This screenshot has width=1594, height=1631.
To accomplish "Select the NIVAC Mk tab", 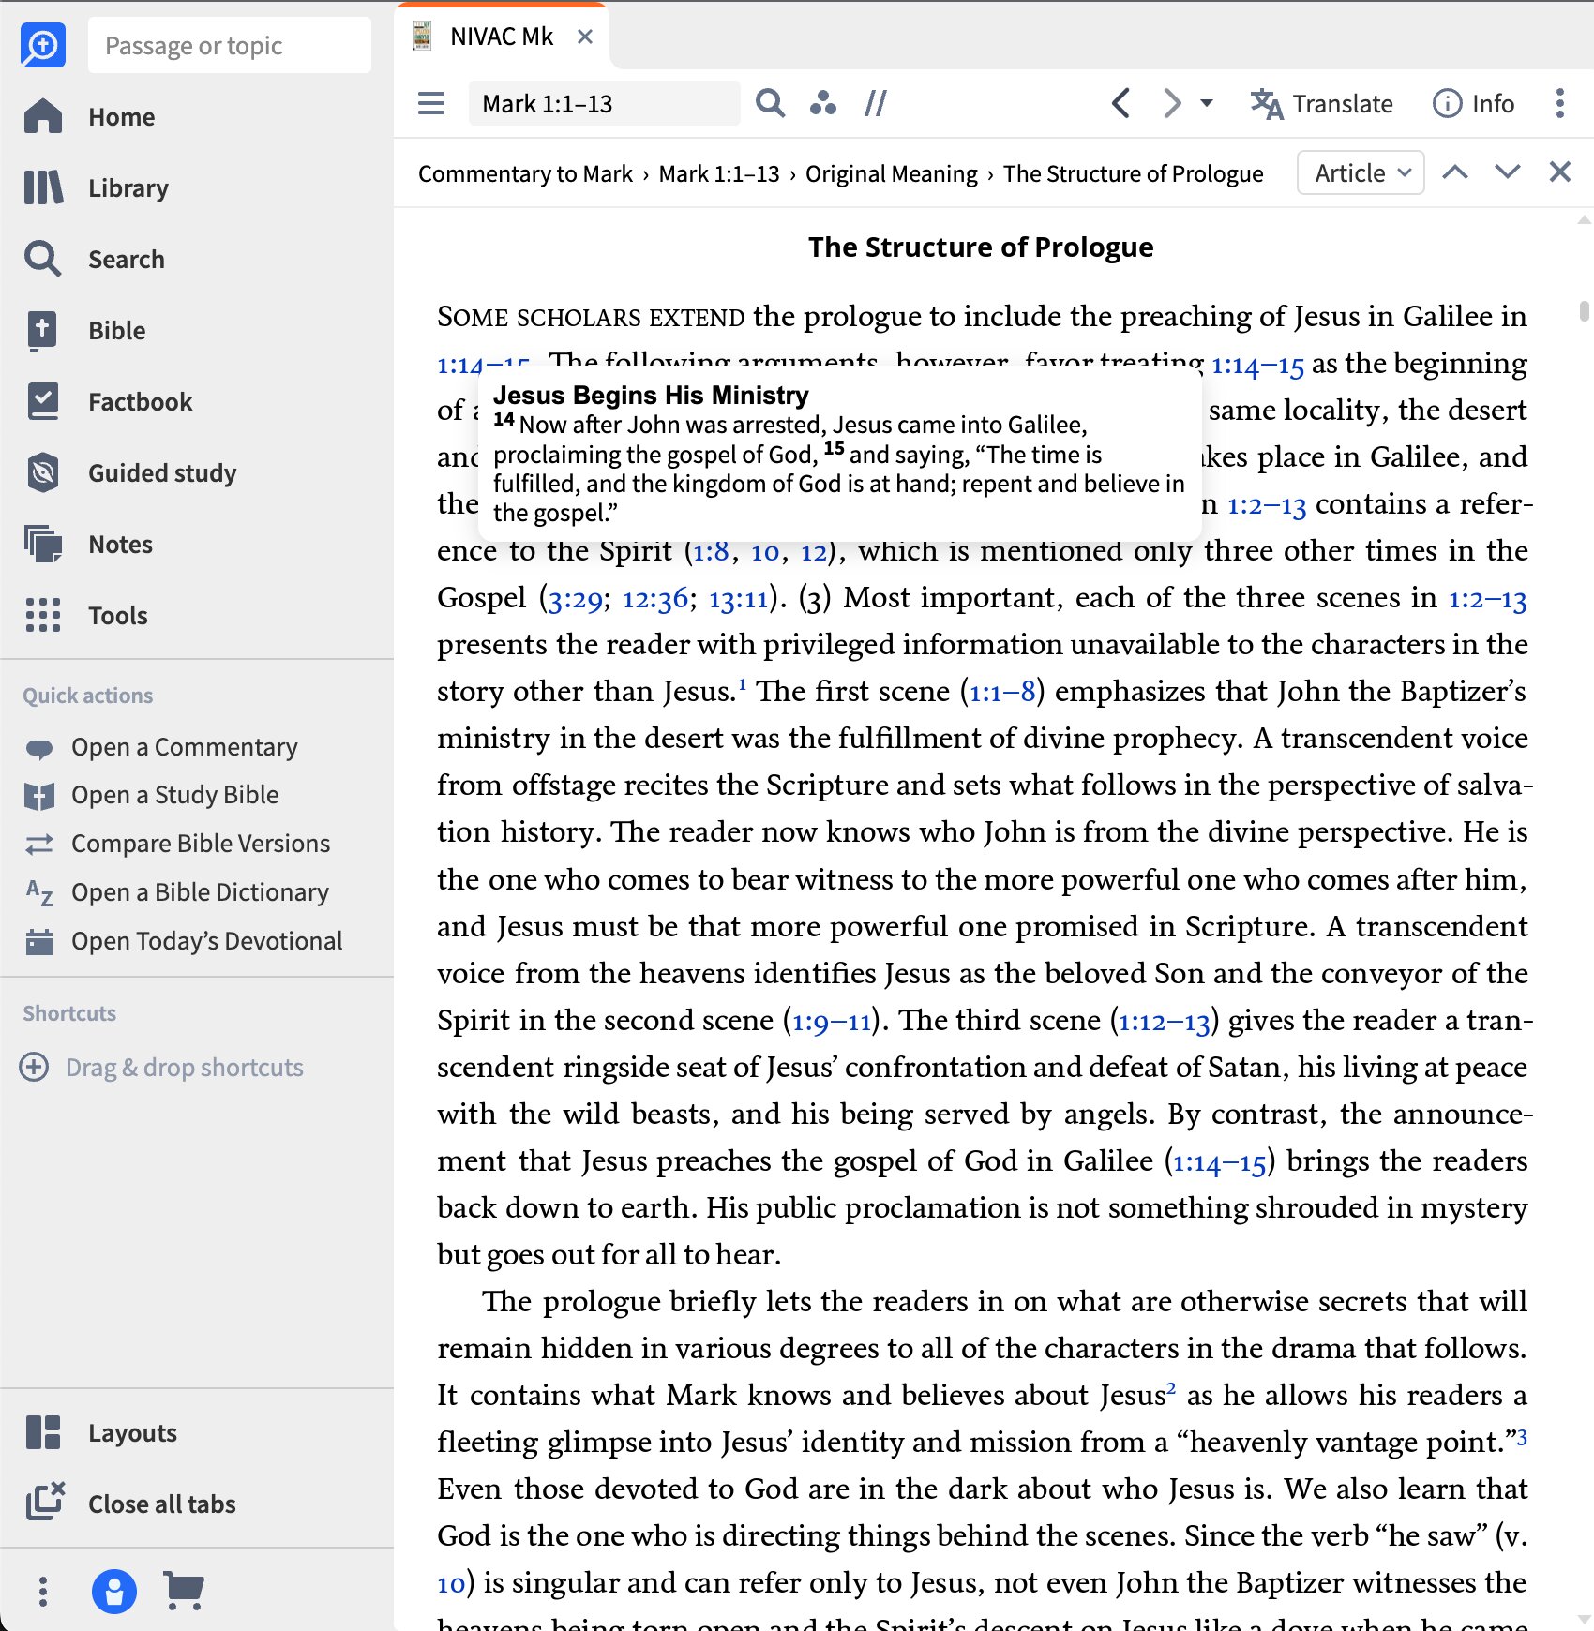I will [501, 37].
